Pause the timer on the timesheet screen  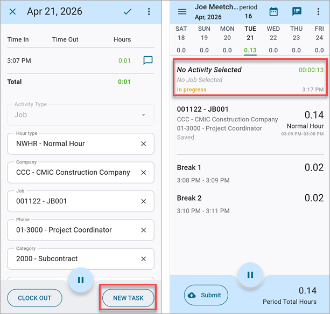click(x=250, y=275)
